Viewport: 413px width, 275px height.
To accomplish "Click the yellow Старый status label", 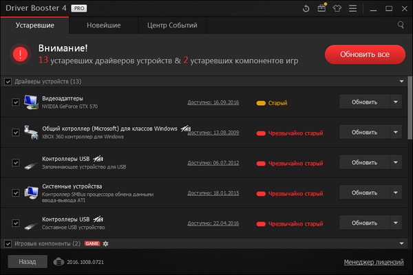I will 277,103.
